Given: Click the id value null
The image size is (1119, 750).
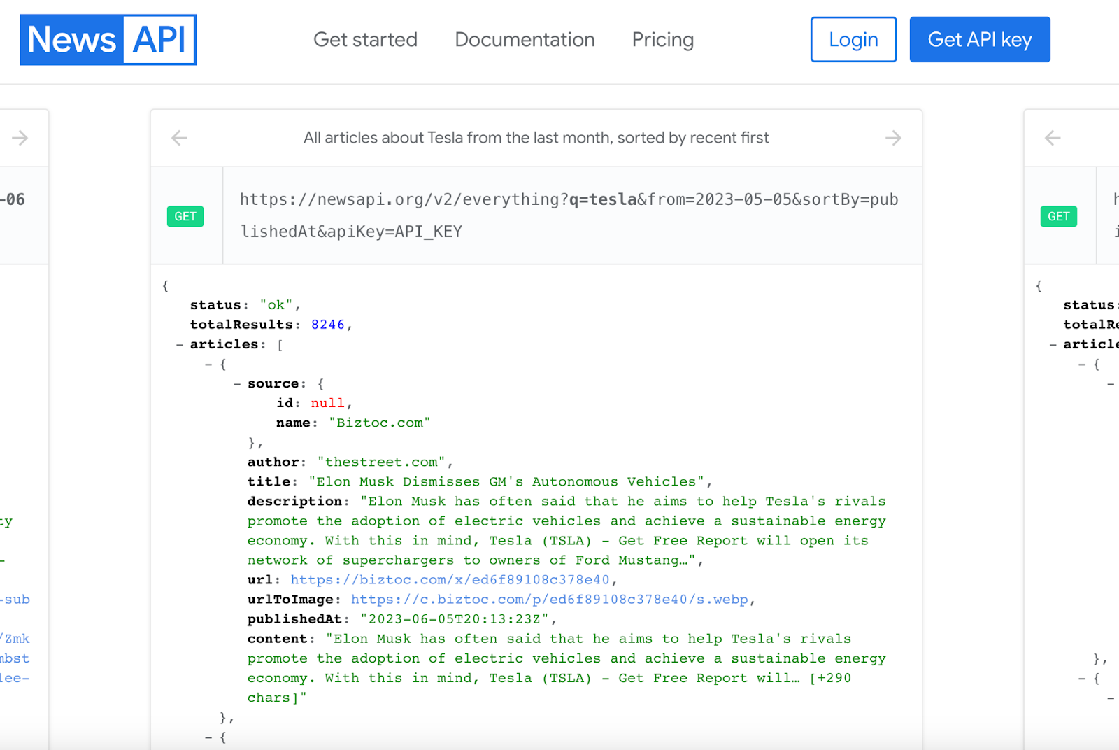Looking at the screenshot, I should click(328, 403).
